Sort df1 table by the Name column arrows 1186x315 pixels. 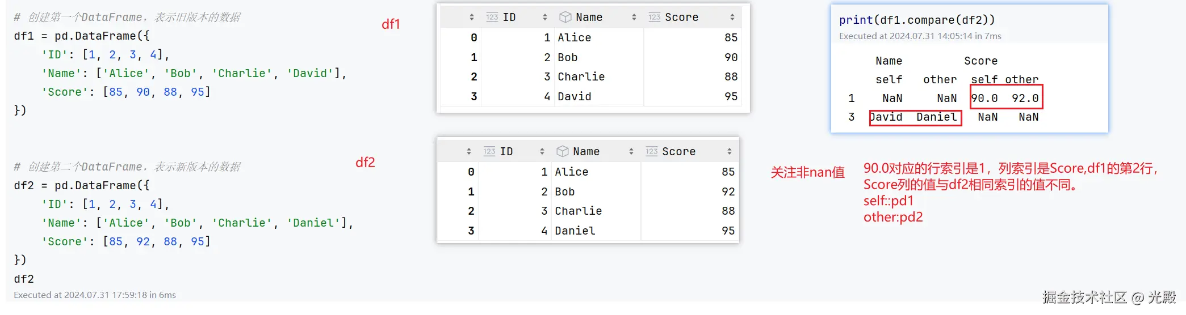[634, 18]
